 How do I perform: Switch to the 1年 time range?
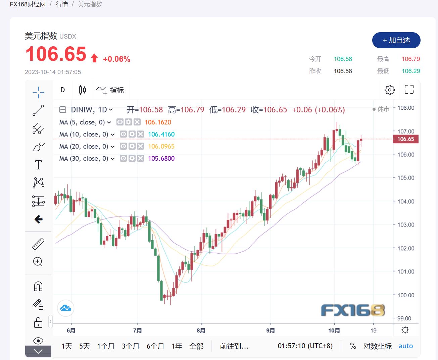pyautogui.click(x=177, y=346)
